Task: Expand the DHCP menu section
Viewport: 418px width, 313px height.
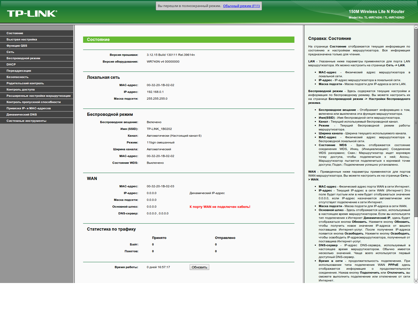Action: point(11,64)
